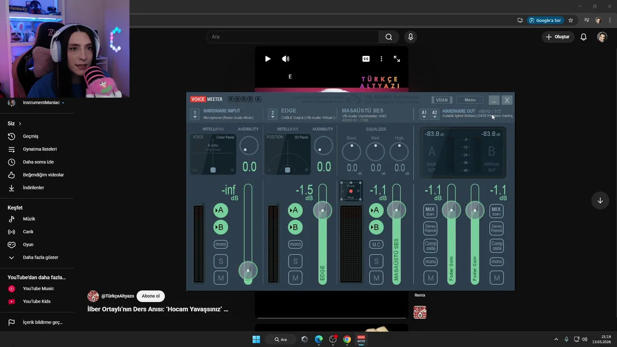Solo the Hardware Input strip
Screen dimensions: 617x347
(x=221, y=261)
